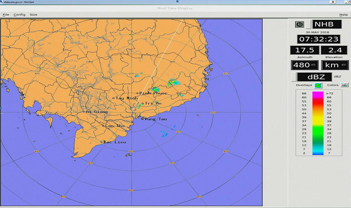Click the 17.5 azimuth value
351x208 pixels.
point(305,50)
